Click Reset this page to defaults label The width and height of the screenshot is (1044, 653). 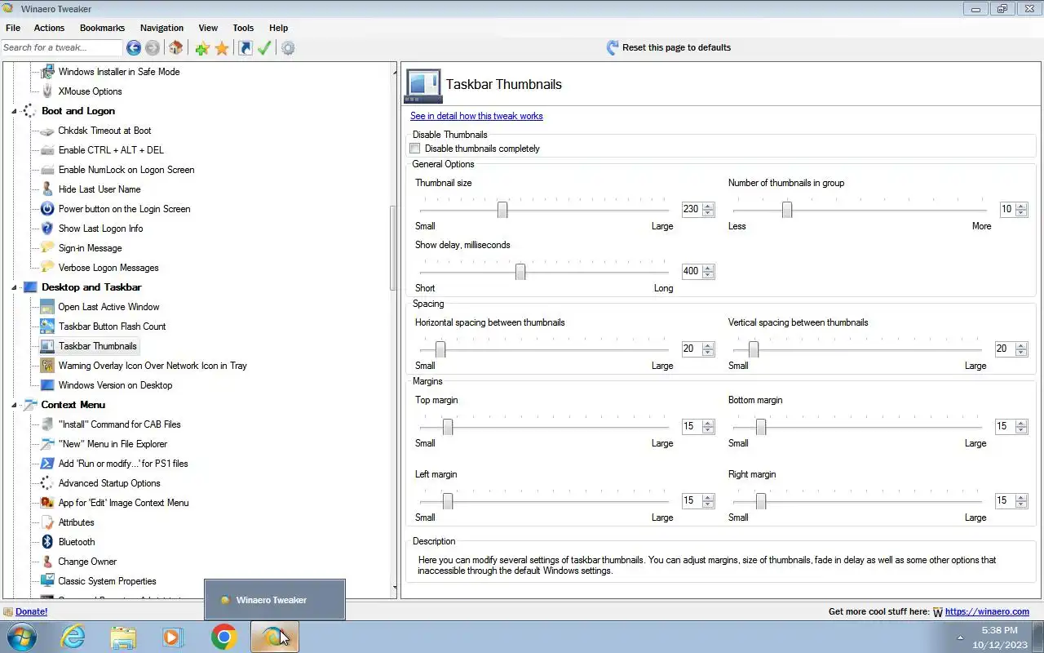[x=676, y=47]
